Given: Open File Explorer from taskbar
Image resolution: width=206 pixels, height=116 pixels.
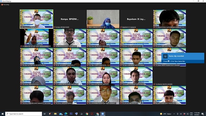Looking at the screenshot, I should [55, 114].
